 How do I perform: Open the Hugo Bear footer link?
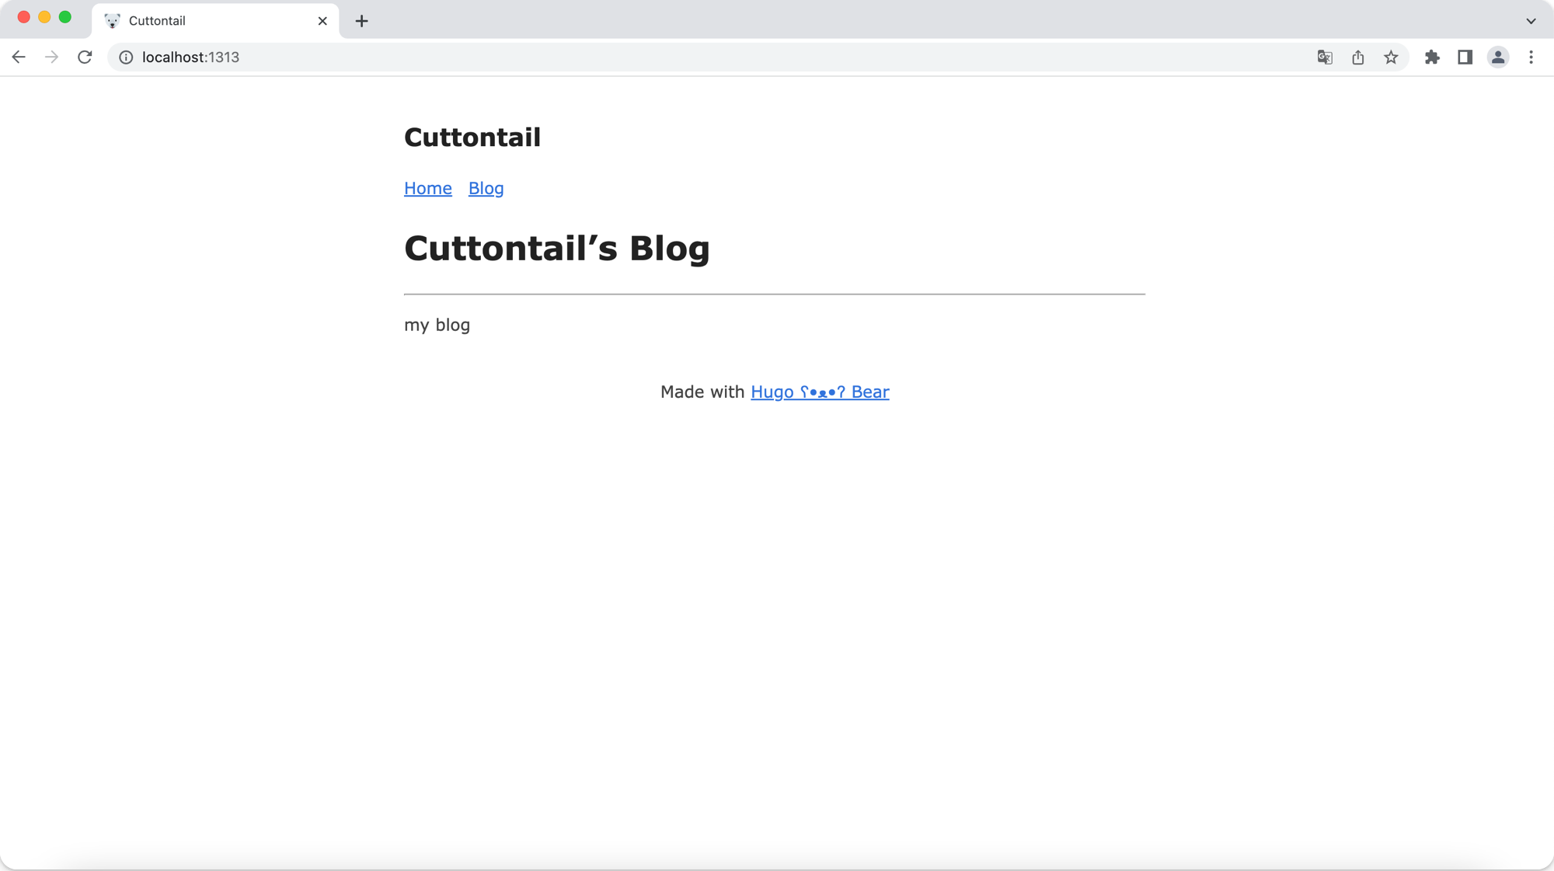click(x=820, y=392)
